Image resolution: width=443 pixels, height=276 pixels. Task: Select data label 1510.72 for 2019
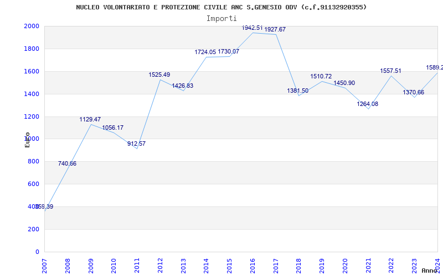coord(321,76)
